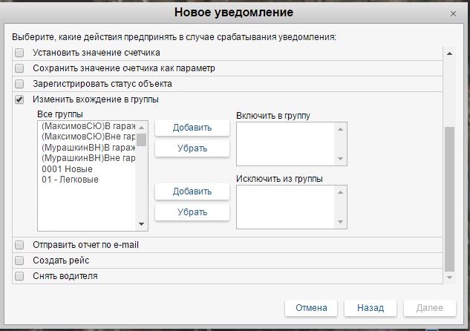Check the Снять водителя option

click(20, 276)
